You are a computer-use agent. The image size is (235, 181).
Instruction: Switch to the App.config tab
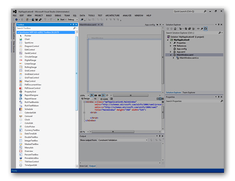coord(150,25)
